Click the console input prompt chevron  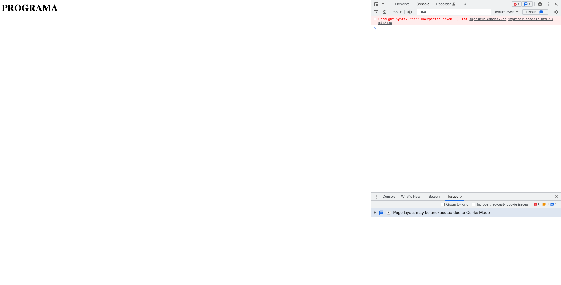point(375,28)
